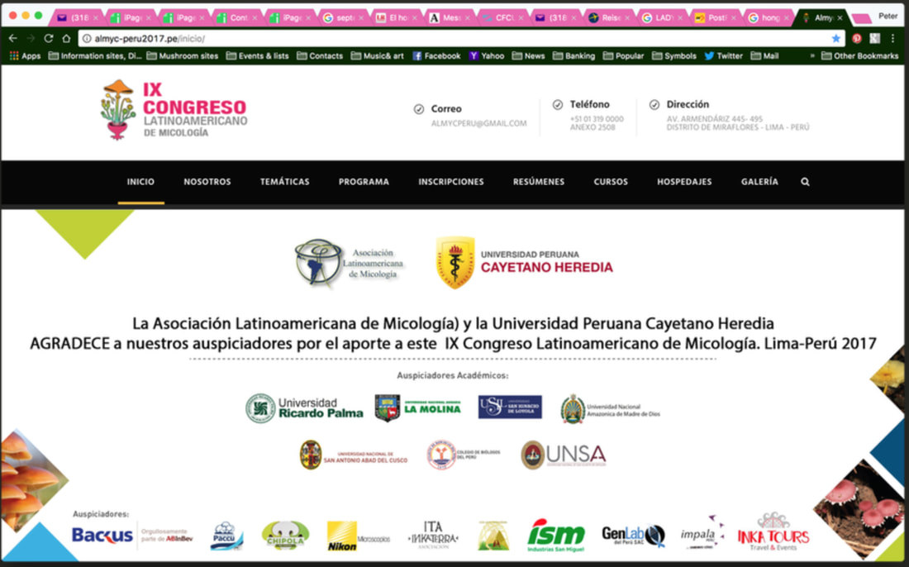909x567 pixels.
Task: Reload the current page
Action: coord(49,38)
